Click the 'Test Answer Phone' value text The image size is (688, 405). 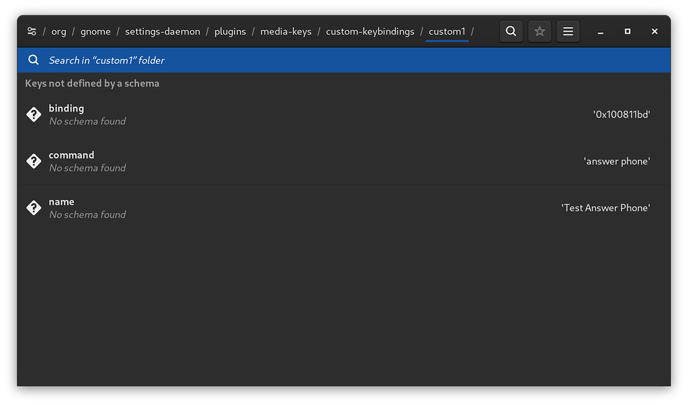[605, 208]
